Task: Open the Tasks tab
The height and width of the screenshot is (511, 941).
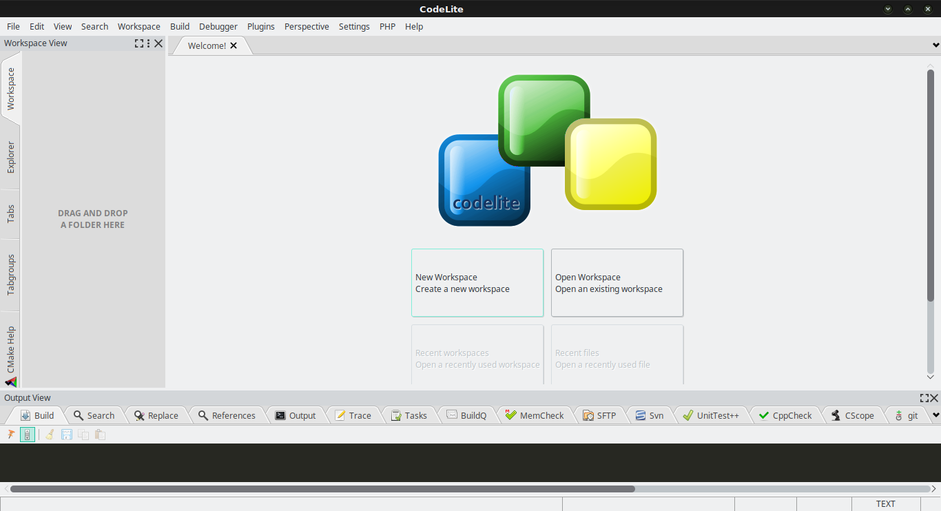Action: point(409,415)
